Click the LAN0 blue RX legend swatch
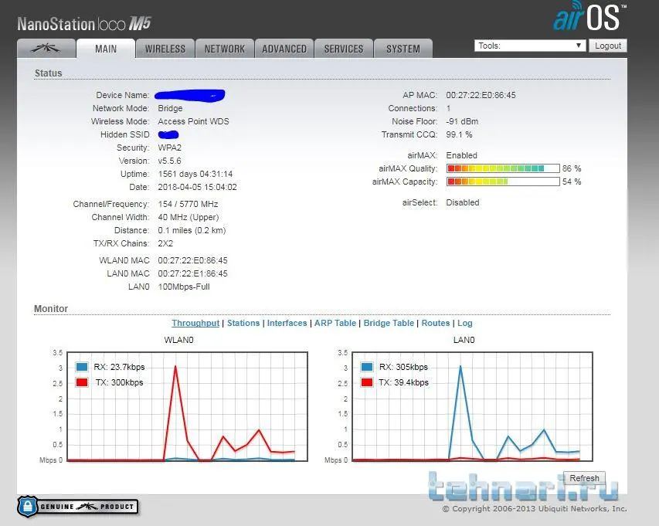This screenshot has height=526, width=659. pos(367,367)
